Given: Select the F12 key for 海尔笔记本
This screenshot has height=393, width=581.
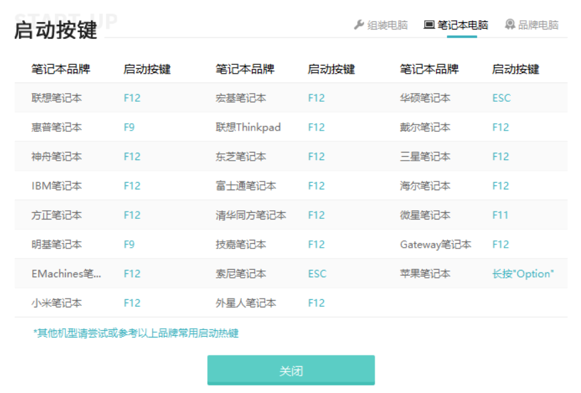Looking at the screenshot, I should coord(500,185).
